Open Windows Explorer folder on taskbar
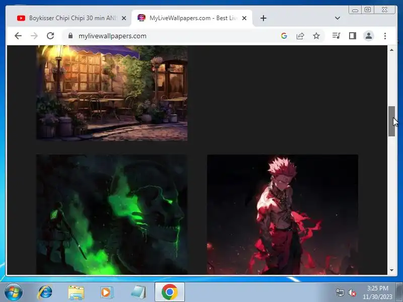Screen dimensions: 403x302 76,293
